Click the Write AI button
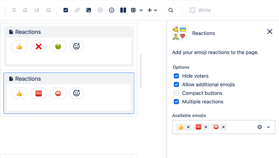The width and height of the screenshot is (279, 158). 200,10
